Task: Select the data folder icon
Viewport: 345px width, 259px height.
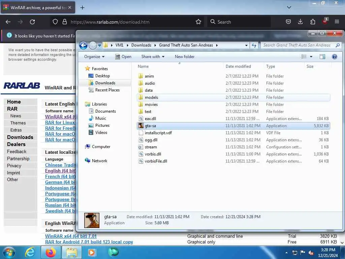Action: (x=141, y=90)
